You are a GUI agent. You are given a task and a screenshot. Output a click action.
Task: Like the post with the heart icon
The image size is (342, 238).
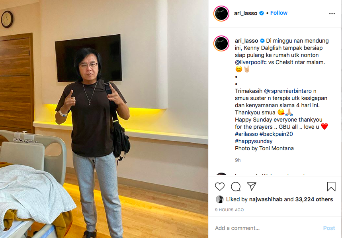click(220, 187)
